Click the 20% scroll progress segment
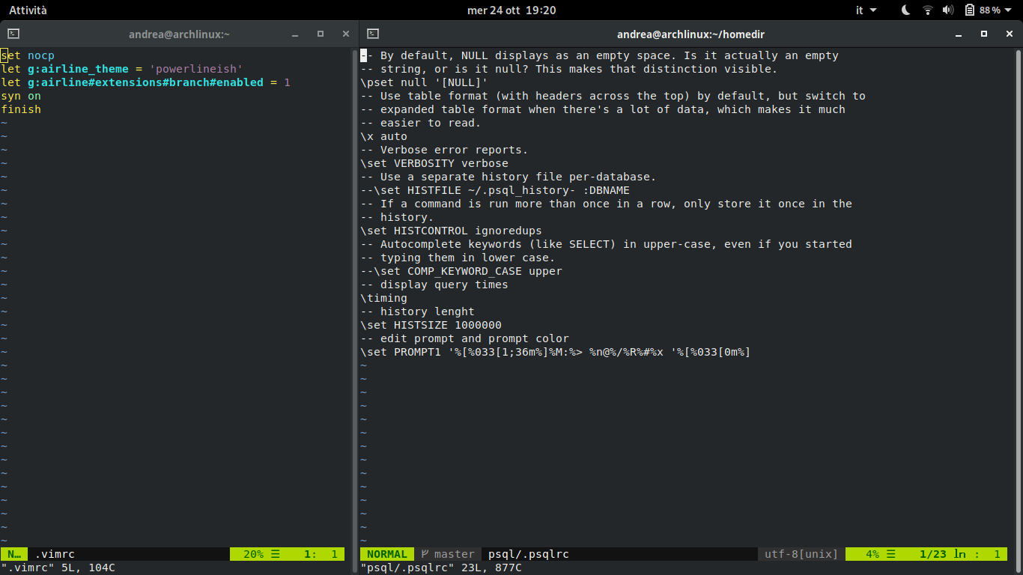 255,554
